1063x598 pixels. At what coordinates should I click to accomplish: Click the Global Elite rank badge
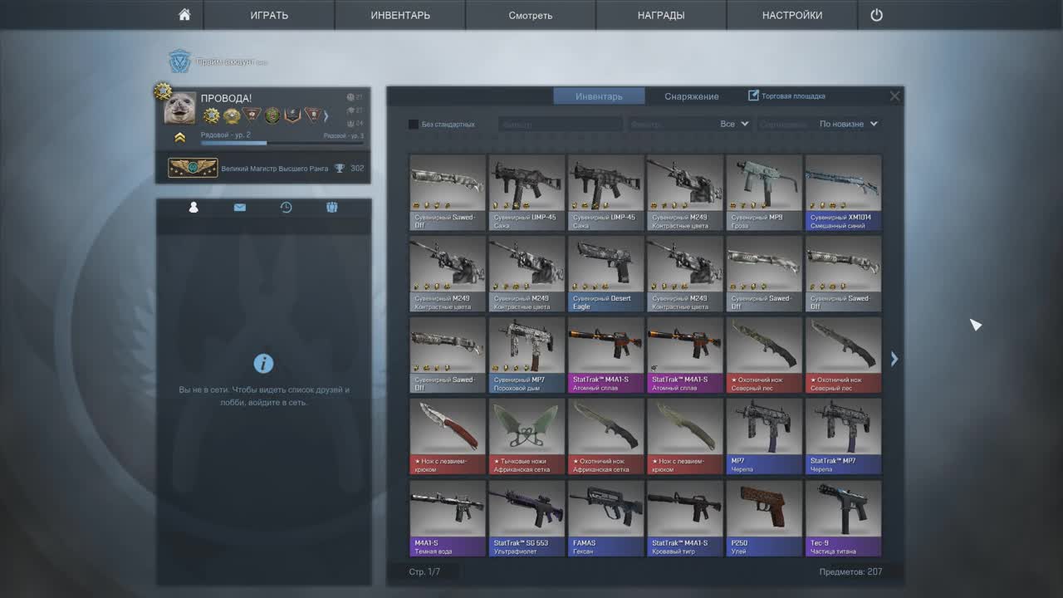193,168
